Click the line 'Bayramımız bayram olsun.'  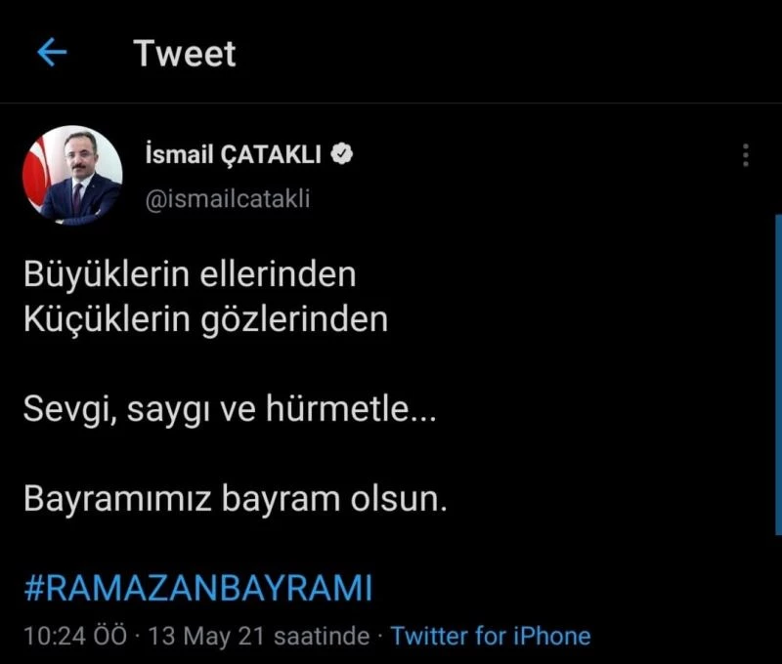[236, 499]
